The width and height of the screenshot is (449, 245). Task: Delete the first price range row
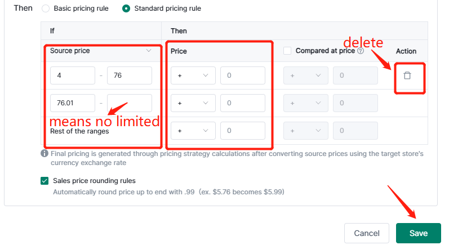[407, 75]
